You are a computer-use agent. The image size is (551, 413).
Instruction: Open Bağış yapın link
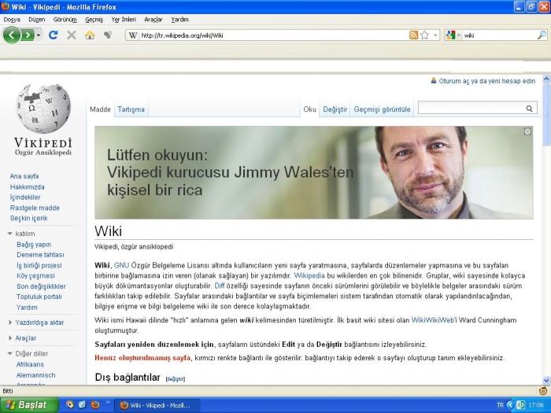[x=34, y=245]
